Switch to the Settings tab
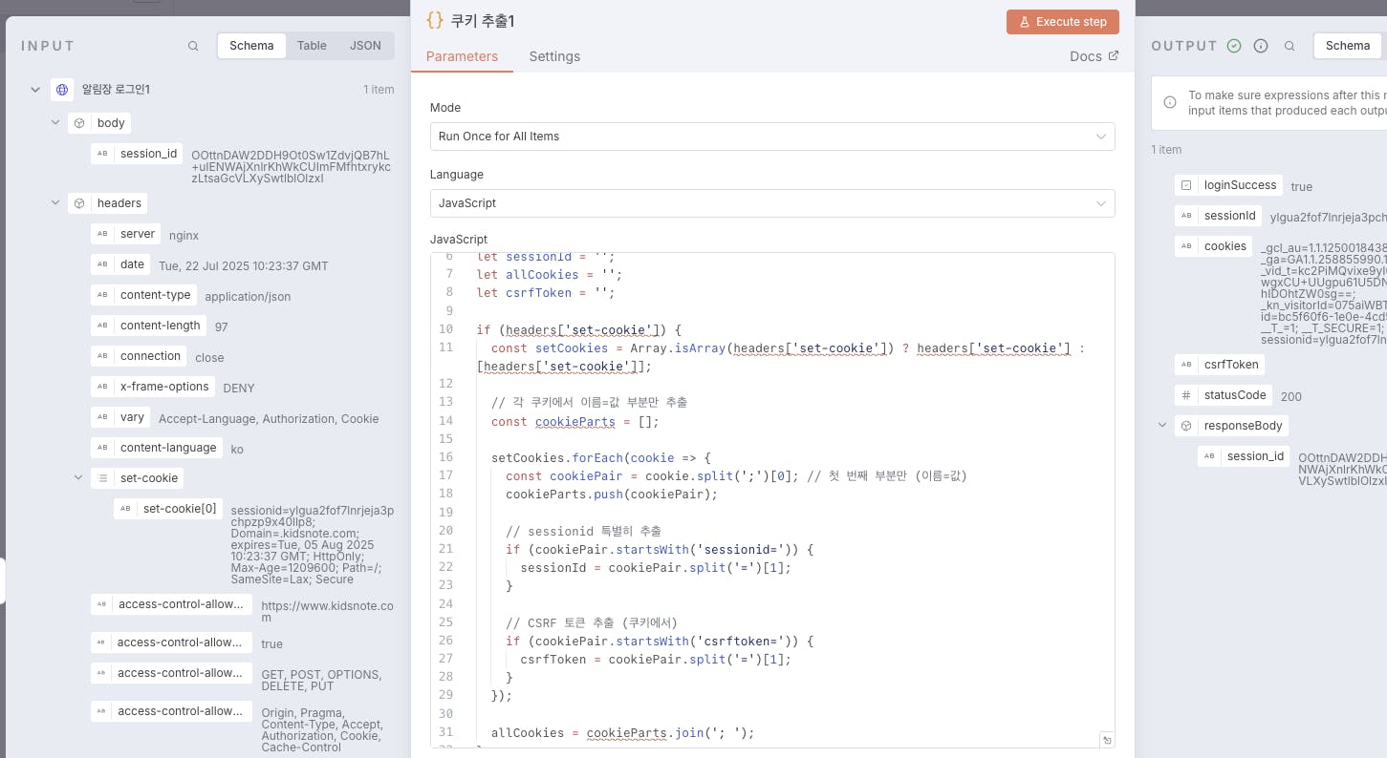Image resolution: width=1387 pixels, height=758 pixels. coord(554,56)
